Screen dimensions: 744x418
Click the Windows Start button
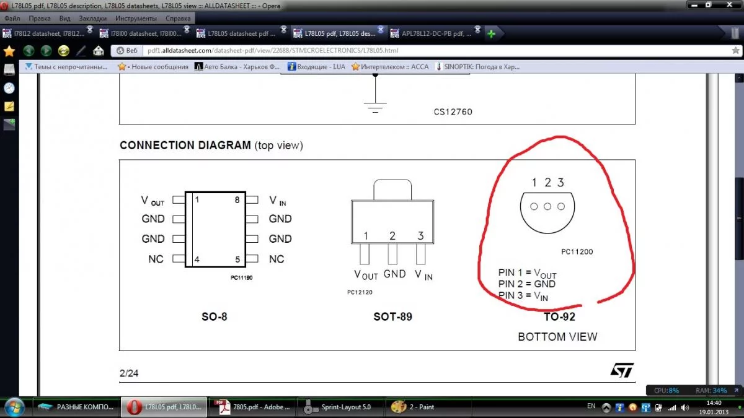point(14,407)
